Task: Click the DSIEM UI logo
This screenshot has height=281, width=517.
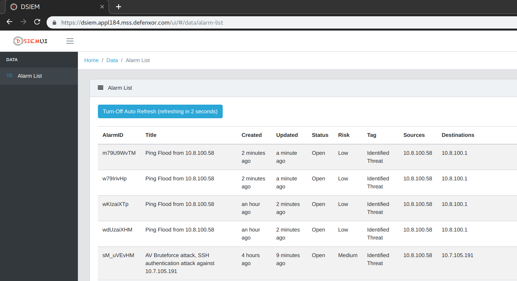Action: (30, 41)
